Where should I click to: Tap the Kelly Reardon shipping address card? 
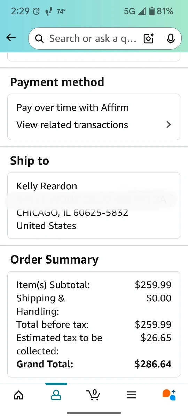click(94, 205)
